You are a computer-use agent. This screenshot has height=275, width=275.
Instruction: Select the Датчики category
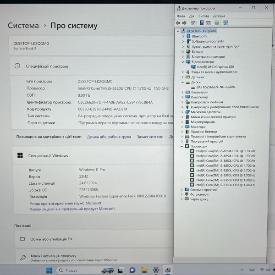[198, 77]
